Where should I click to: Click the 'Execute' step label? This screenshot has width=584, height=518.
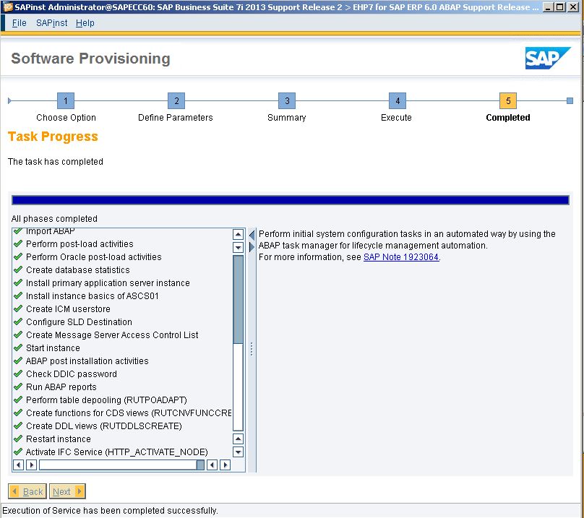[x=396, y=118]
